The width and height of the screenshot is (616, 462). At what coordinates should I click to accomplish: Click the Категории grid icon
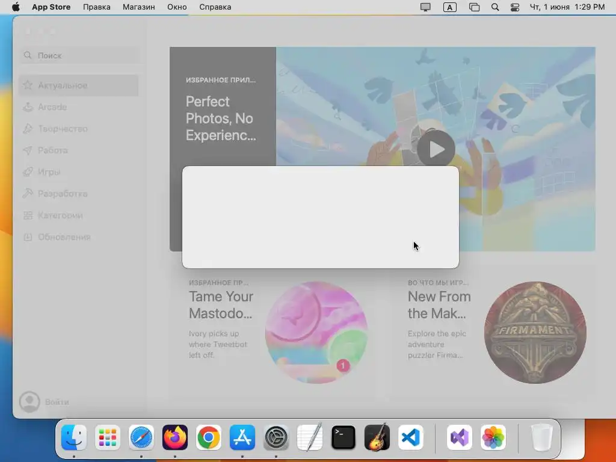point(28,215)
